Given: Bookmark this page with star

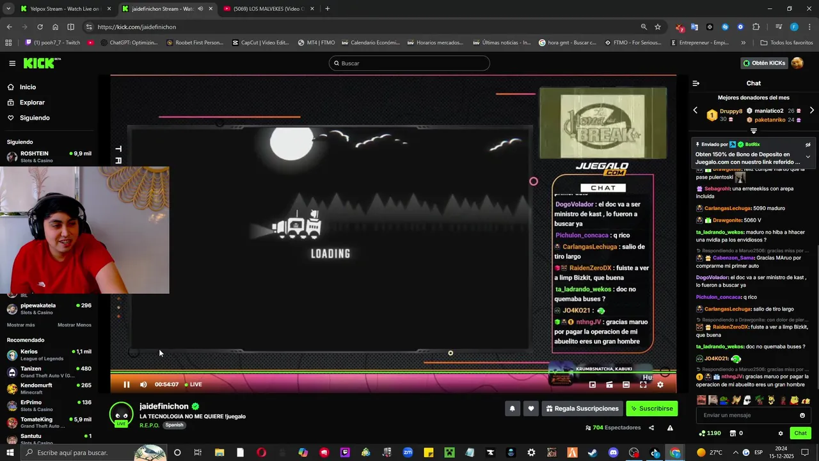Looking at the screenshot, I should click(x=658, y=27).
